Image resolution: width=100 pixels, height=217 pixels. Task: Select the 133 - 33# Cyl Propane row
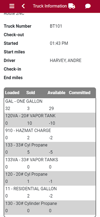pos(50,149)
